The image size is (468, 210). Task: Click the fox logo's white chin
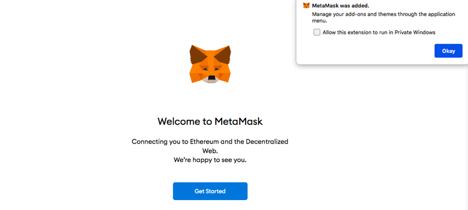click(211, 80)
